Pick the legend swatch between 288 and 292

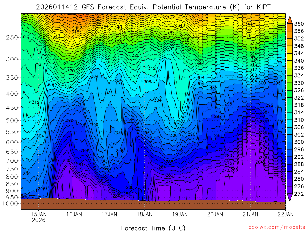(290, 161)
